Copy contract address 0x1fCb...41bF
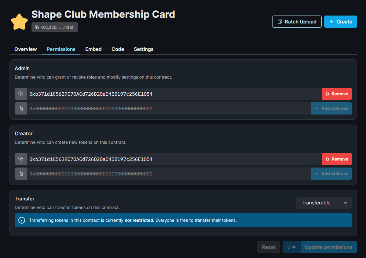366x258 pixels. click(x=55, y=27)
